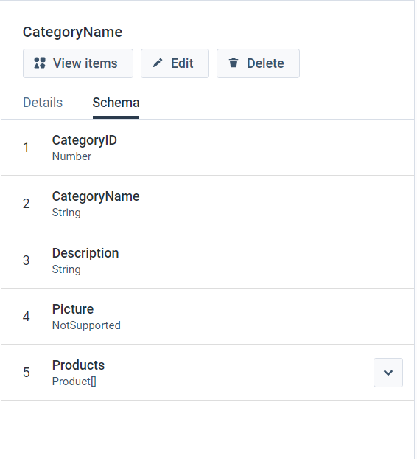Select the CategoryID schema row
417x459 pixels.
coord(207,148)
